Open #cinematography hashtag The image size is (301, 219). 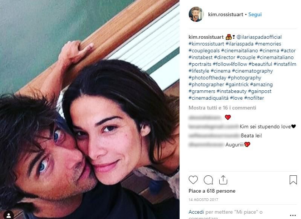point(252,71)
